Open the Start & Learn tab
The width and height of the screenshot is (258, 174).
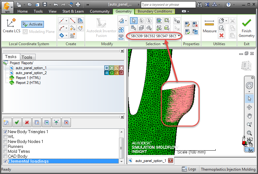[x=73, y=11]
